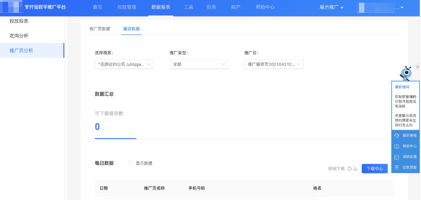
Task: Open 帮助中心 in the assistant panel
Action: coord(405,146)
